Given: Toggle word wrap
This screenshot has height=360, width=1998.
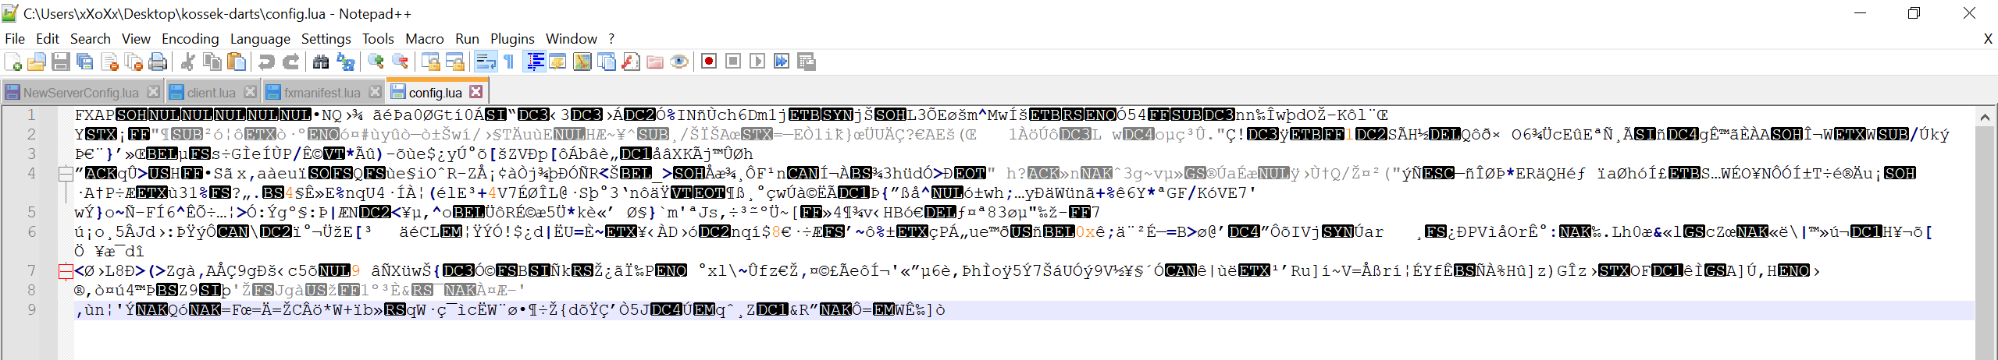Looking at the screenshot, I should pos(486,62).
